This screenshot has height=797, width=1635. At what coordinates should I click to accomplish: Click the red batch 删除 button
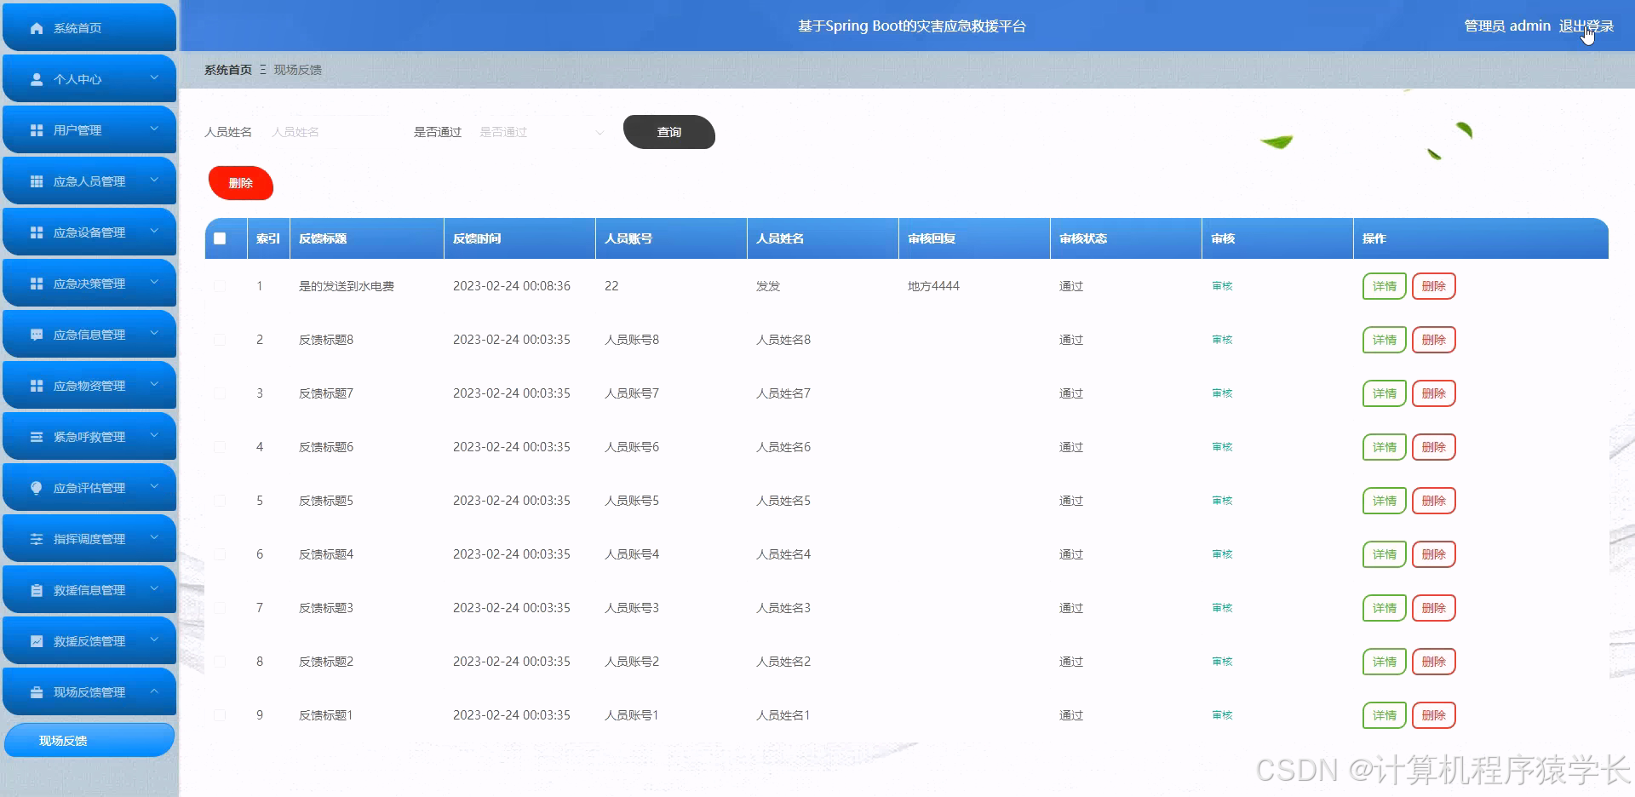[241, 183]
